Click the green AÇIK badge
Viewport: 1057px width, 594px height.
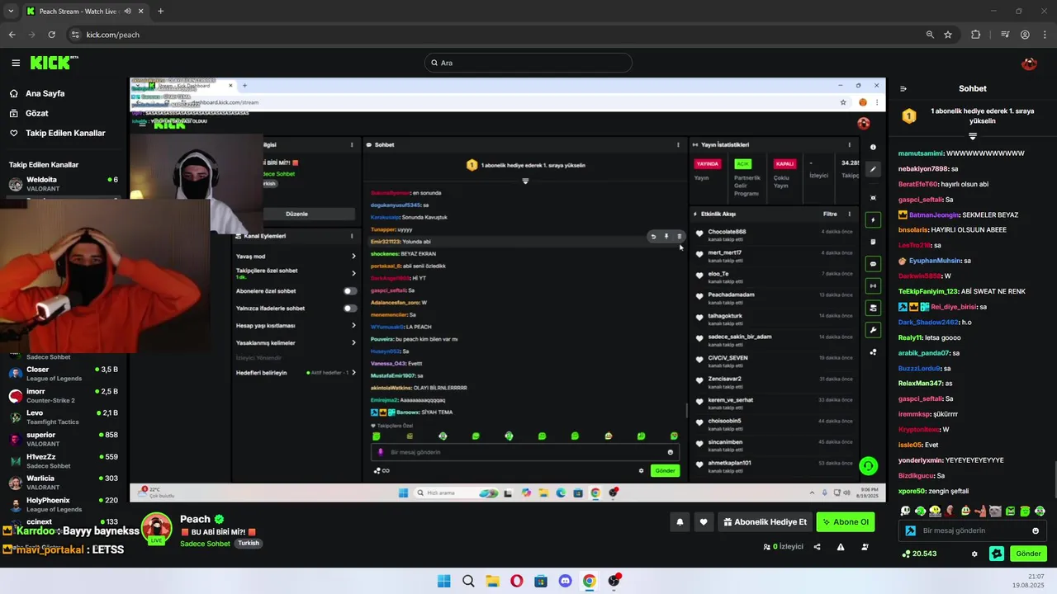click(743, 164)
